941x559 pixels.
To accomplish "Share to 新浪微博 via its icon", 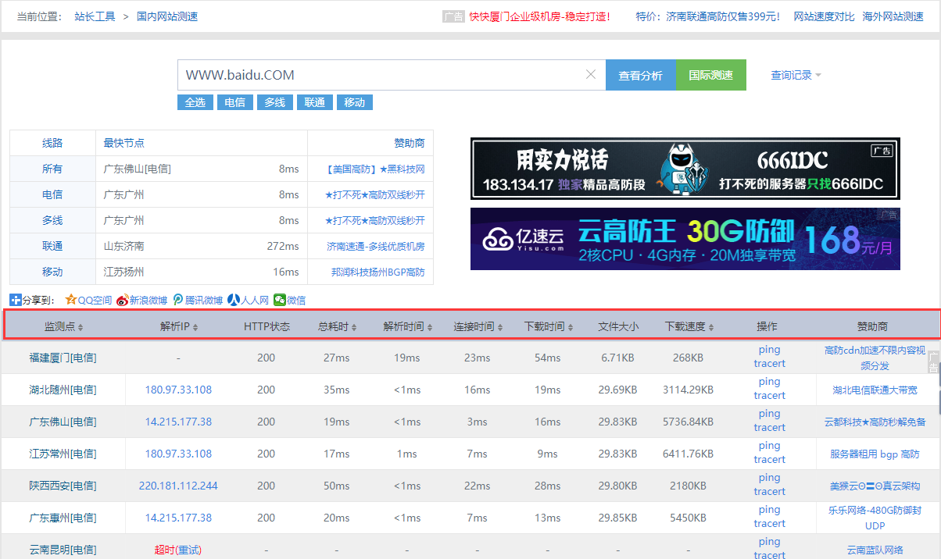I will click(x=123, y=300).
